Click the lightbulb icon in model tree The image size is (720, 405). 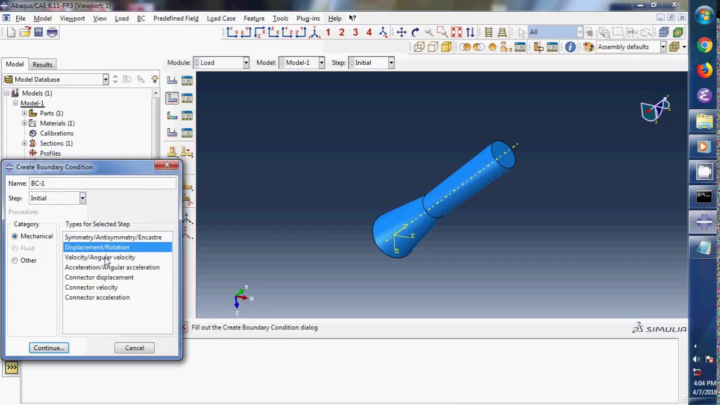[x=155, y=79]
